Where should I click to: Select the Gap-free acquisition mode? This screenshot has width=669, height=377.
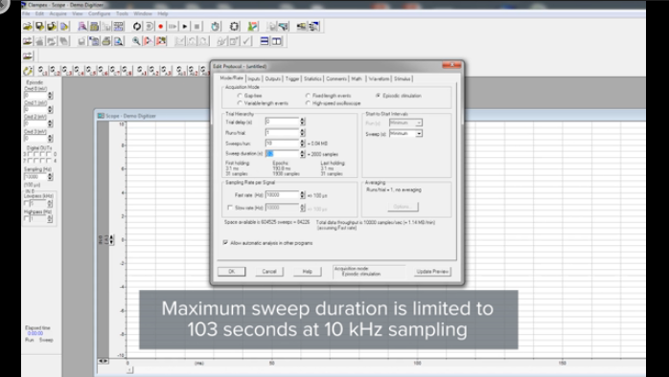click(240, 96)
